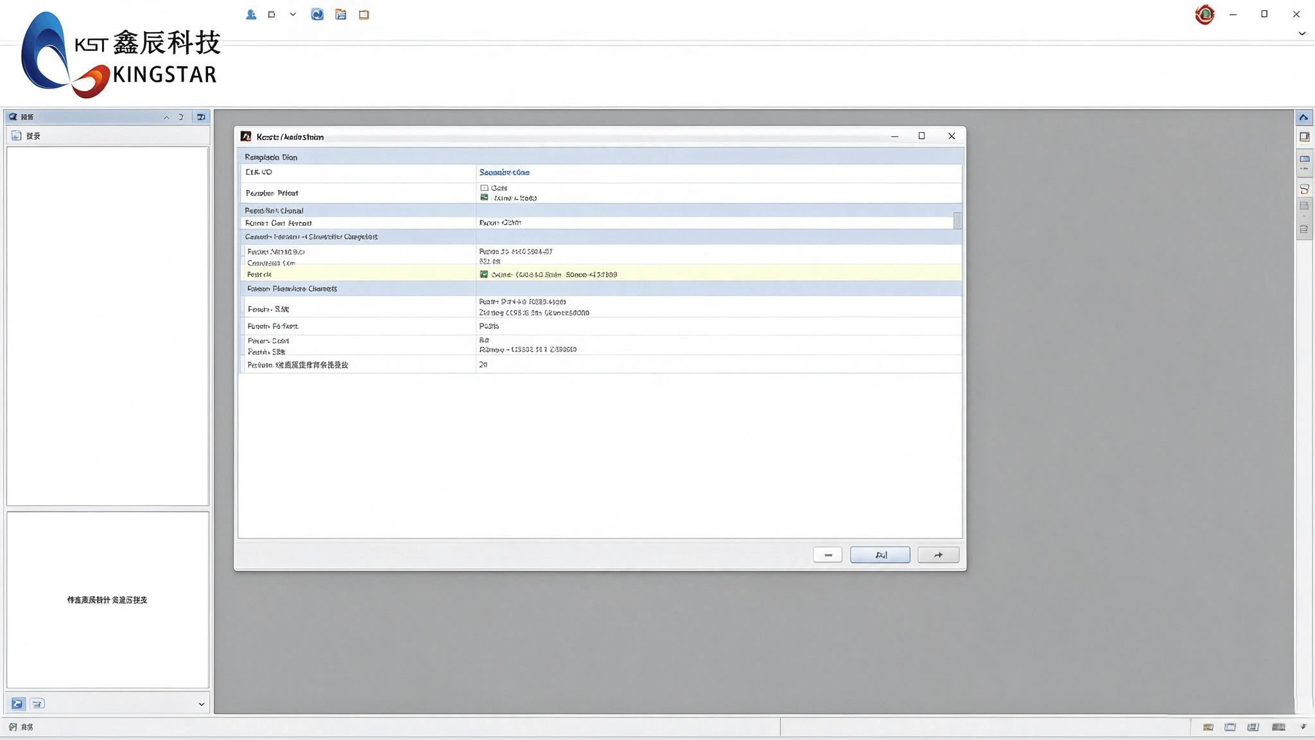Click the gray box icon below the S-curve icon
1315x740 pixels.
click(x=1304, y=206)
